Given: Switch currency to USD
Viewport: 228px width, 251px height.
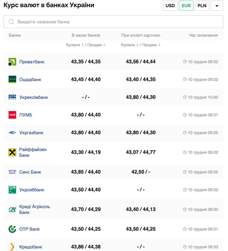Looking at the screenshot, I should [x=170, y=6].
